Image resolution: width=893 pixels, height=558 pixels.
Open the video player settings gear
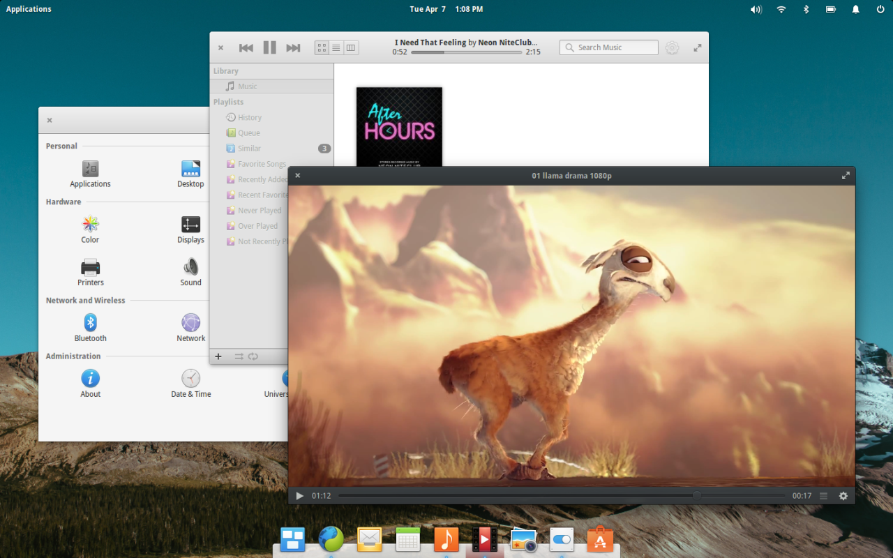[843, 495]
